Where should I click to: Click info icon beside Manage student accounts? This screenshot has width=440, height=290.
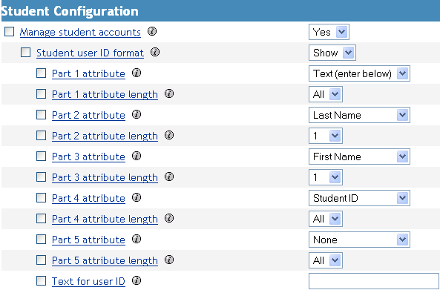tap(152, 31)
